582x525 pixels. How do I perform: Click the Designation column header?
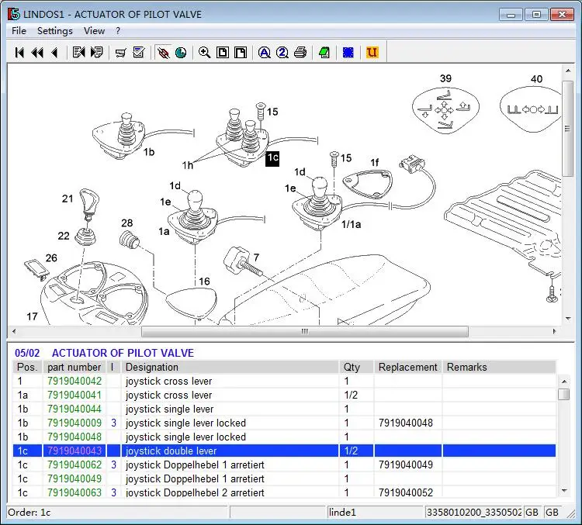[152, 367]
